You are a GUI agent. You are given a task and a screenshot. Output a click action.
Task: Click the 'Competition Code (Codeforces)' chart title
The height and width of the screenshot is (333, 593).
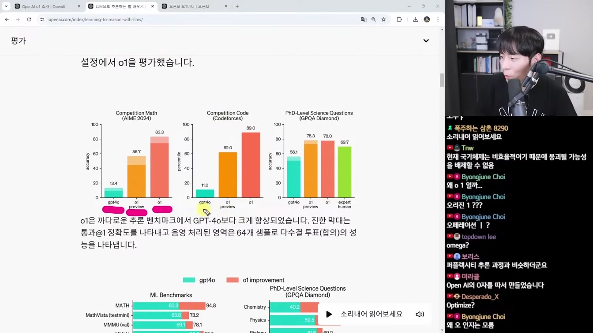(x=228, y=115)
